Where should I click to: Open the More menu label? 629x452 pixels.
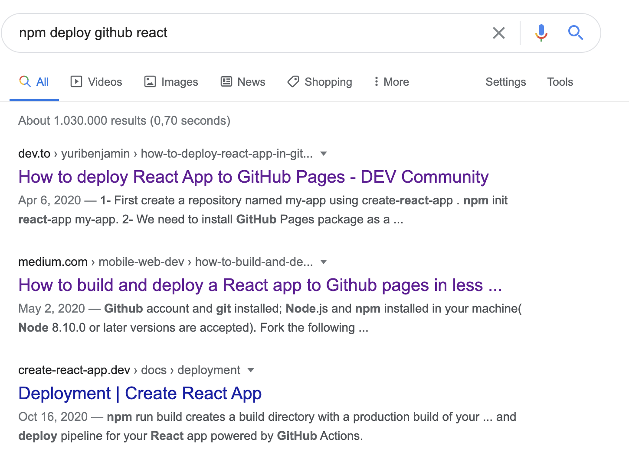click(396, 82)
